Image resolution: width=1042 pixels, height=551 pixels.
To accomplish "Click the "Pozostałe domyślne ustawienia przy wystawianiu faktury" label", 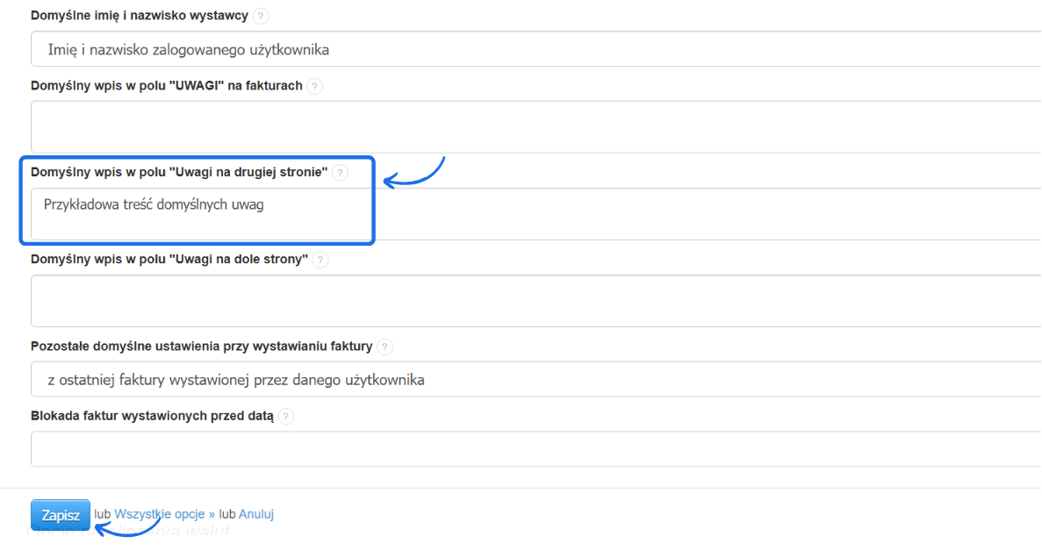I will point(202,347).
